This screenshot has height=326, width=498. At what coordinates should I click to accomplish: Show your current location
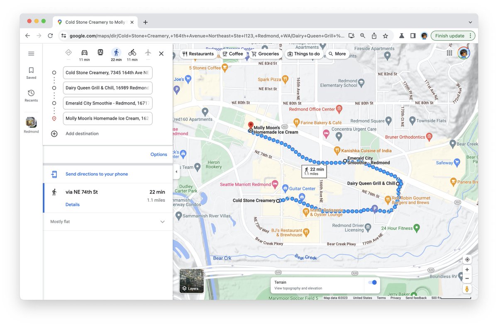pos(467,259)
